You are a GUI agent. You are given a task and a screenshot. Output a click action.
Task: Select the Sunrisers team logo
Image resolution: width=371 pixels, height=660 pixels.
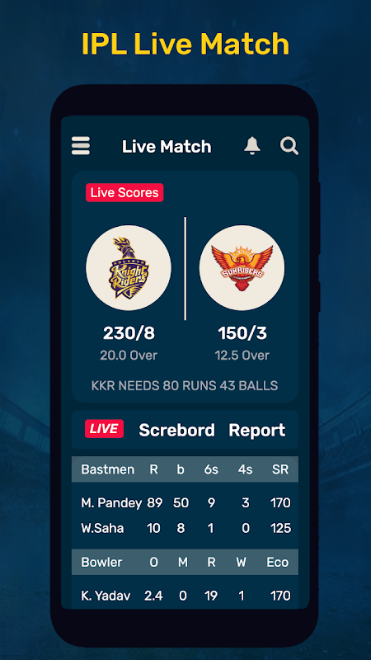point(242,267)
